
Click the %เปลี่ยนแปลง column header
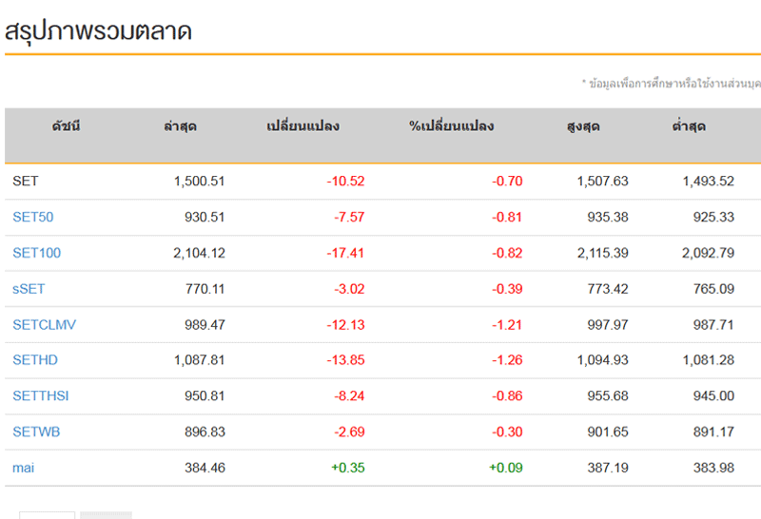point(452,126)
